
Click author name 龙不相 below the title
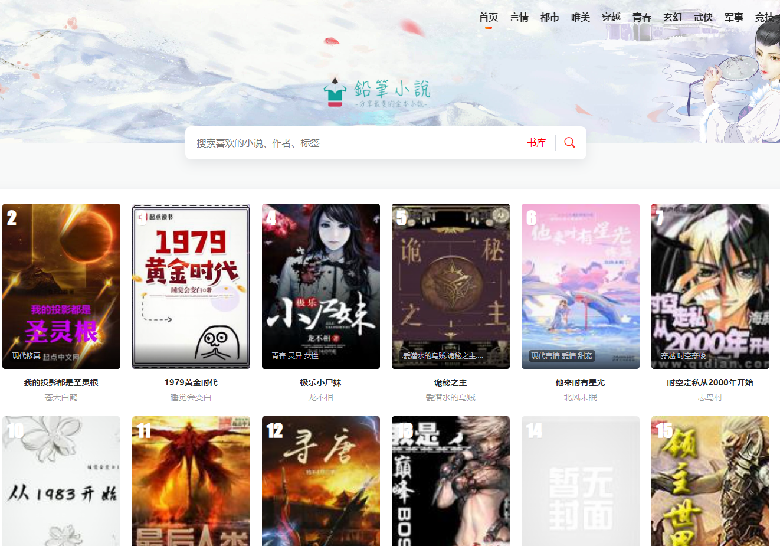coord(321,397)
